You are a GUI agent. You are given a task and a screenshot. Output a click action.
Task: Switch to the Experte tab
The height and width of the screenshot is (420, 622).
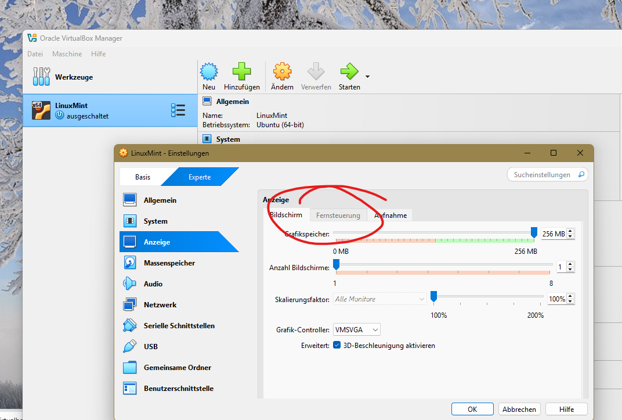tap(200, 177)
